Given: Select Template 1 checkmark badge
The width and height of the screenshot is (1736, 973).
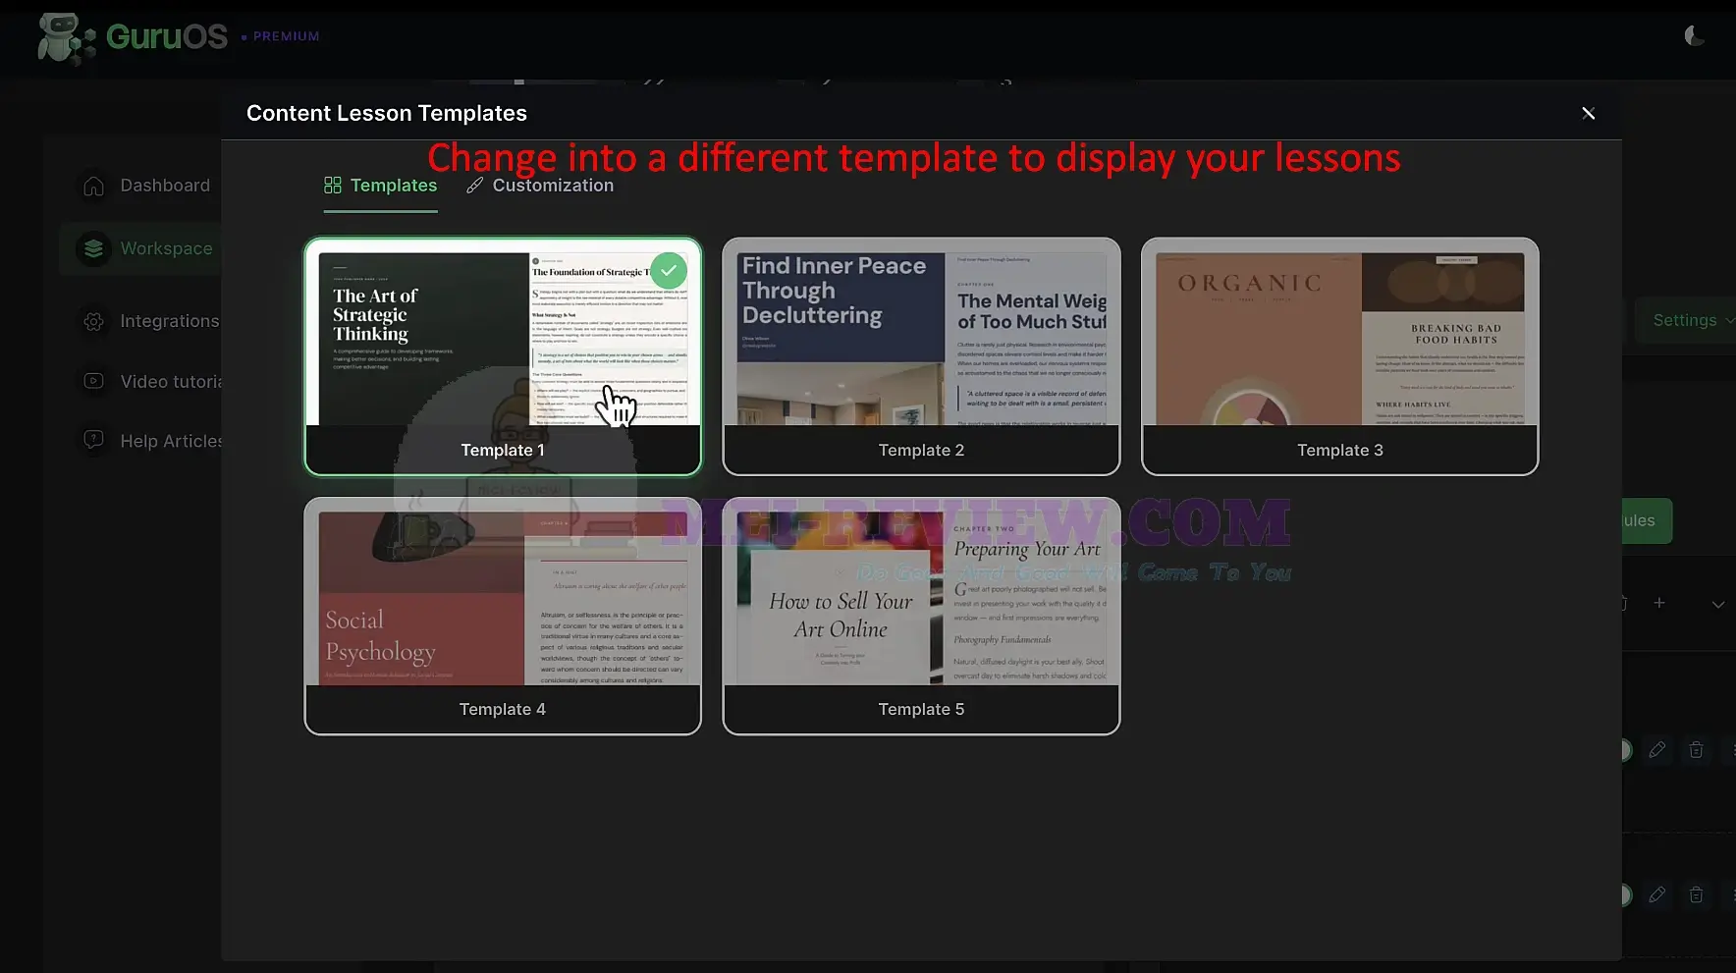Looking at the screenshot, I should (669, 270).
